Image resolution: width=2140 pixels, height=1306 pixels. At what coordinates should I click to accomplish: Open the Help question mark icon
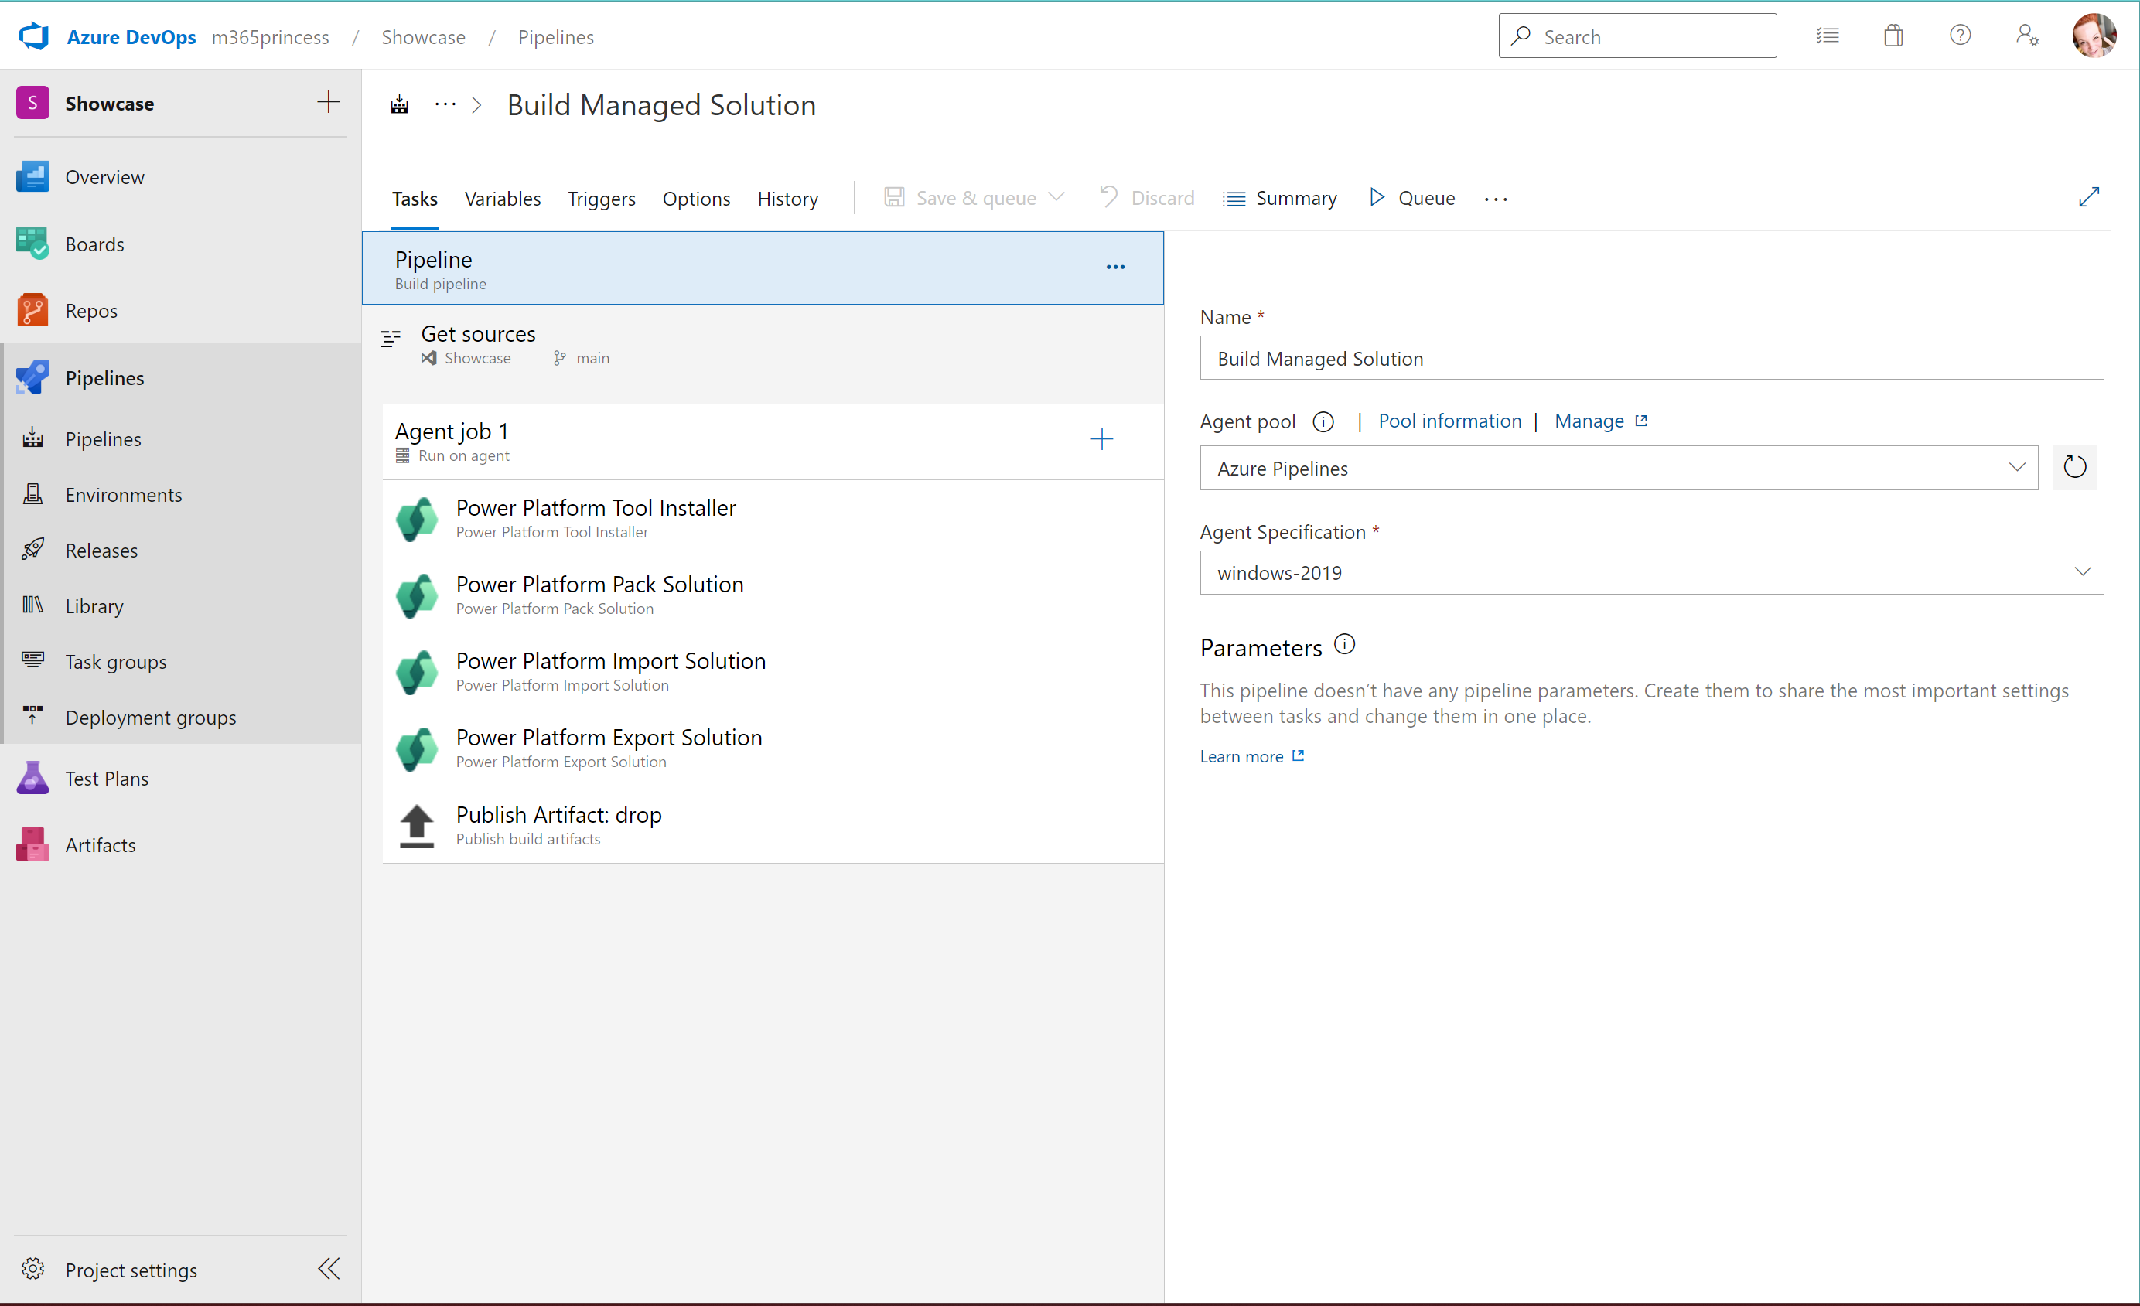[x=1961, y=36]
